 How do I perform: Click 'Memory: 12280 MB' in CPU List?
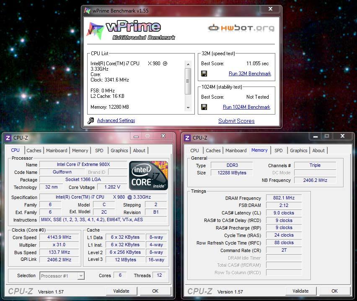click(x=110, y=107)
